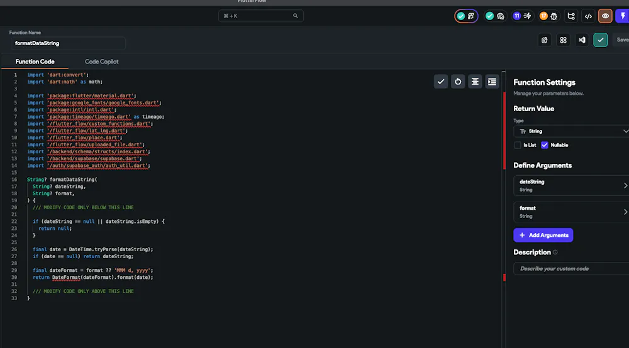This screenshot has width=629, height=348.
Task: Open the comments status pill
Action: coord(495,16)
